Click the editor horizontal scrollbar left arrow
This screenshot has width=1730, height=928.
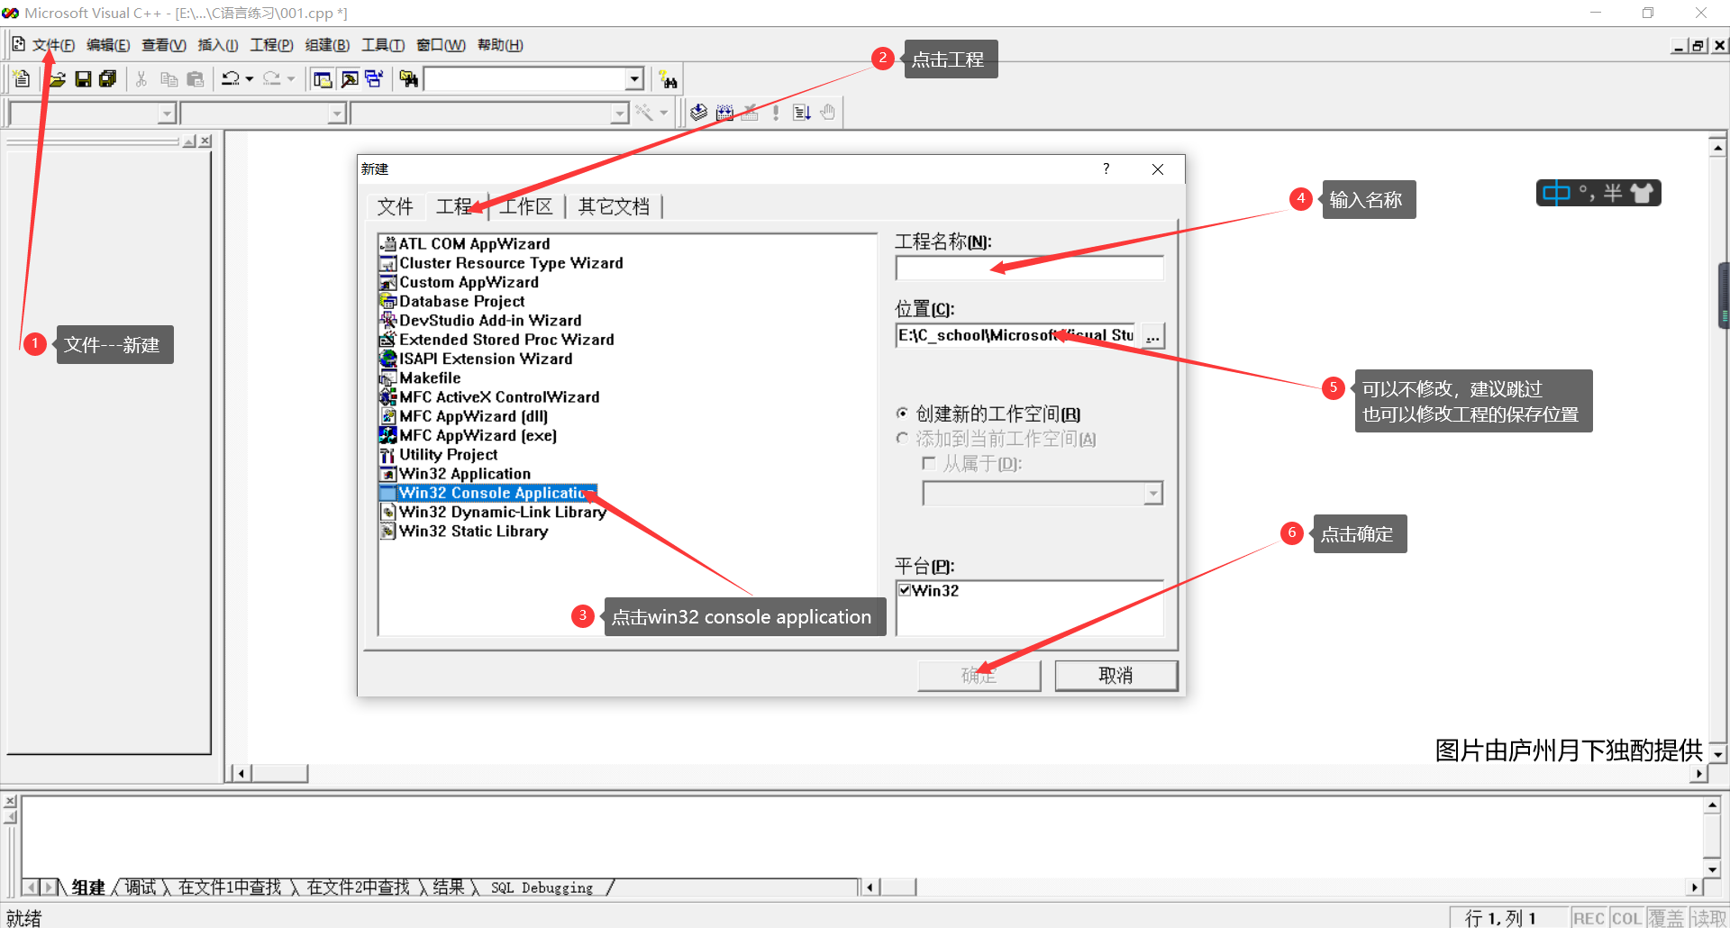[241, 773]
